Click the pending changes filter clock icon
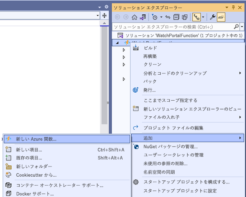The height and width of the screenshot is (197, 246). [x=155, y=17]
